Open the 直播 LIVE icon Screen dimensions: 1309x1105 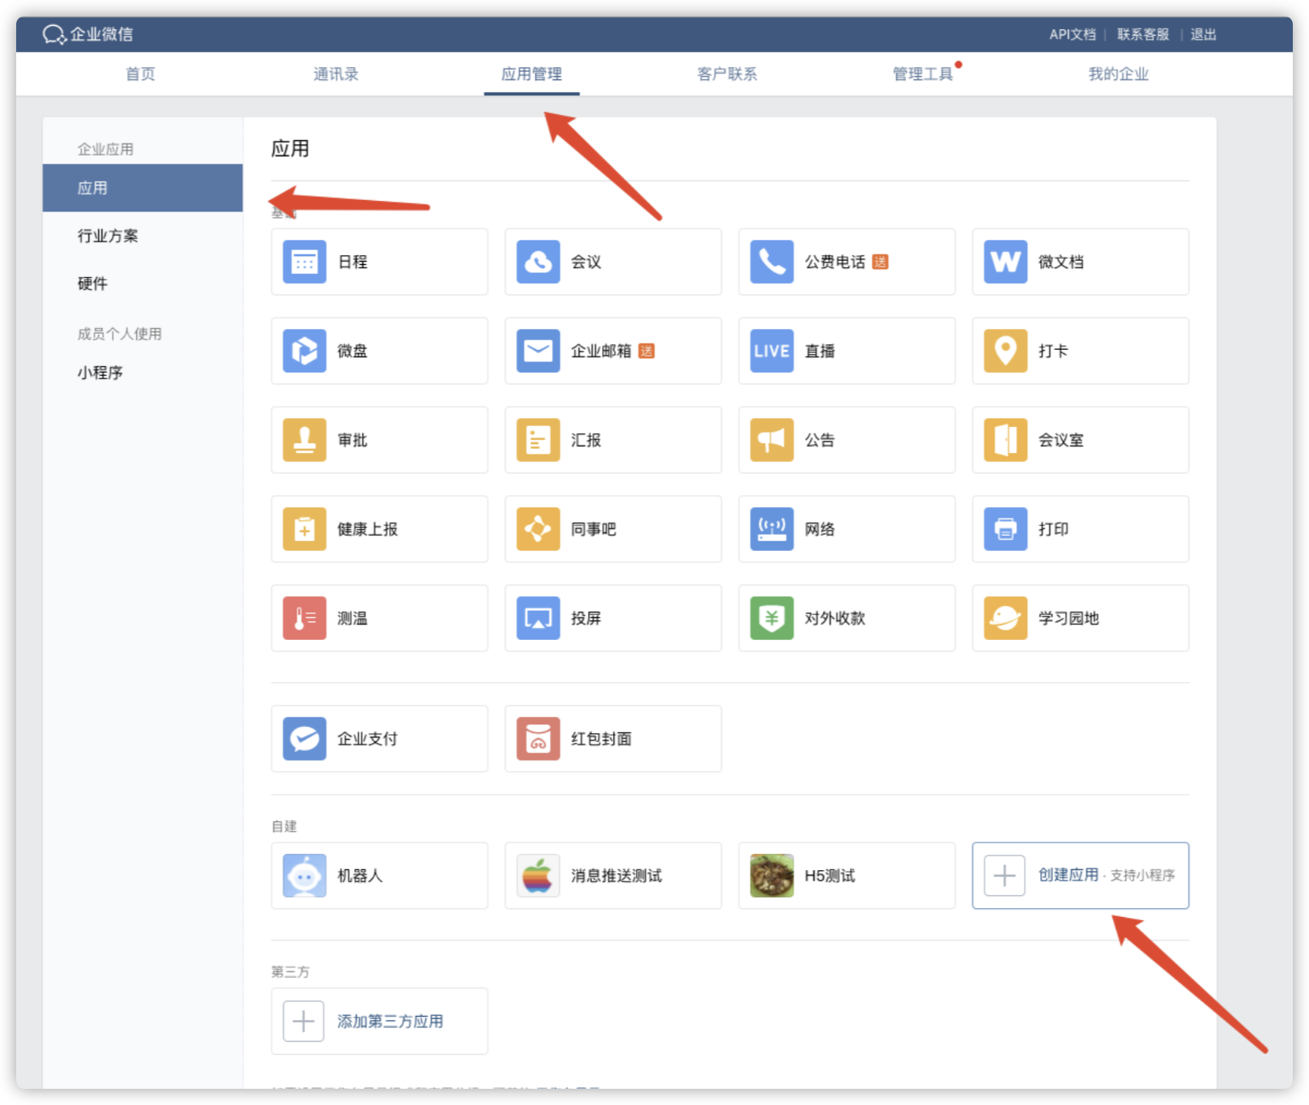(x=771, y=351)
